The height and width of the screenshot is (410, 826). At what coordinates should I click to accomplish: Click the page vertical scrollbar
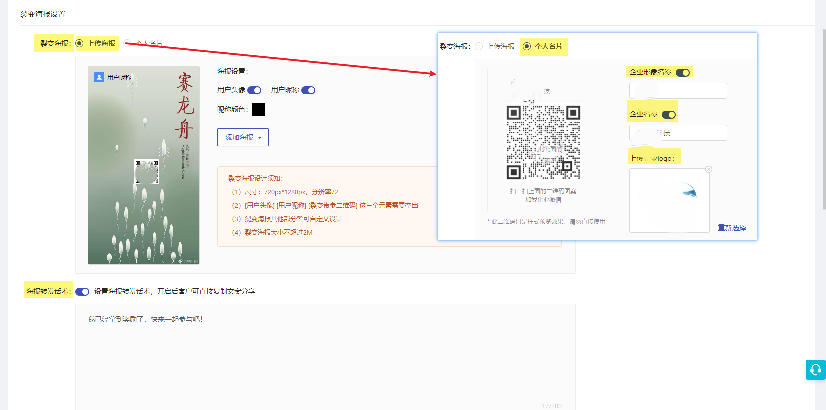pos(824,119)
